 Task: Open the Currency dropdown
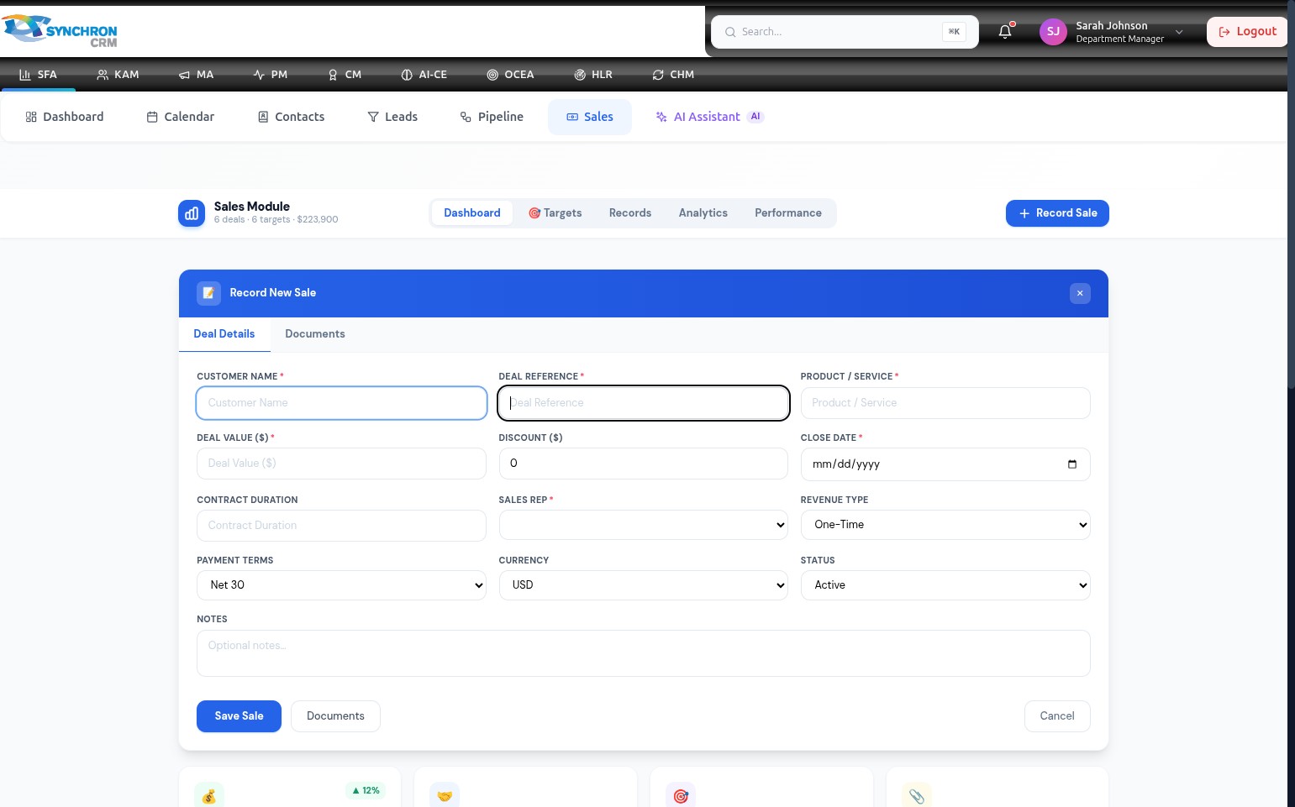[644, 585]
